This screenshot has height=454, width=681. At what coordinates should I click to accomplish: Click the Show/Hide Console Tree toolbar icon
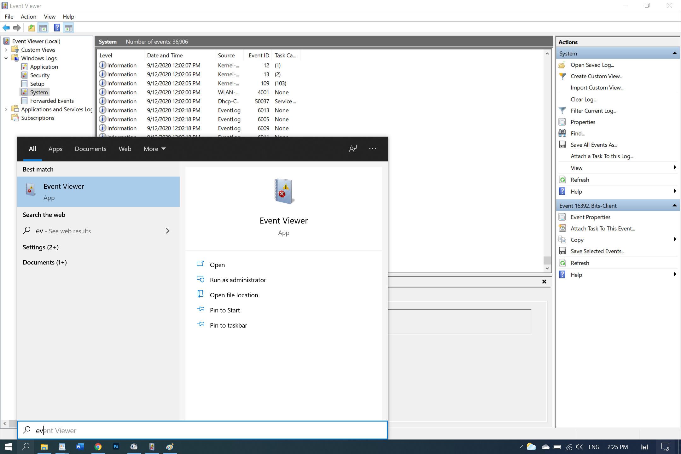pos(43,28)
